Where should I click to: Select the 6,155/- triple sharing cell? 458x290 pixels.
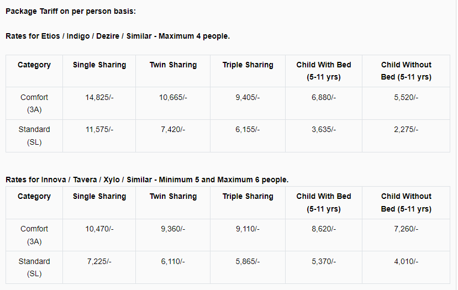[x=248, y=129]
